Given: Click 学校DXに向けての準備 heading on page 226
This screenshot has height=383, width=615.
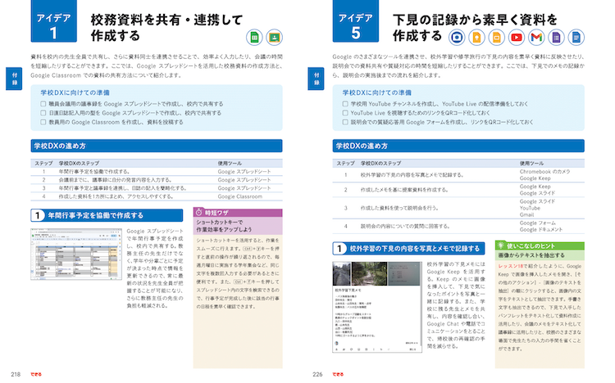Looking at the screenshot, I should pyautogui.click(x=377, y=92).
